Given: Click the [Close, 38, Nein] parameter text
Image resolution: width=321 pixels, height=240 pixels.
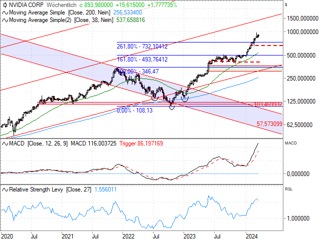Looking at the screenshot, I should coord(94,20).
